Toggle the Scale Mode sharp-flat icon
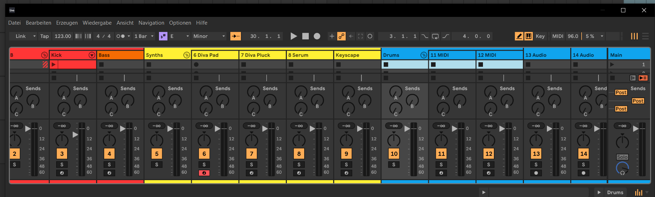This screenshot has height=197, width=655. 163,36
